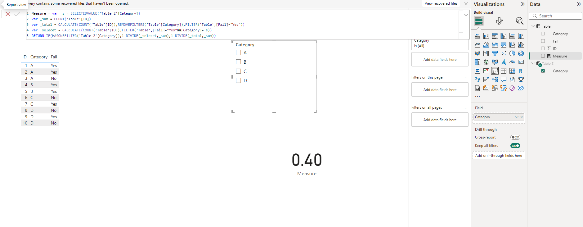
Task: Open the Format visual paintbrush tab
Action: pyautogui.click(x=499, y=21)
